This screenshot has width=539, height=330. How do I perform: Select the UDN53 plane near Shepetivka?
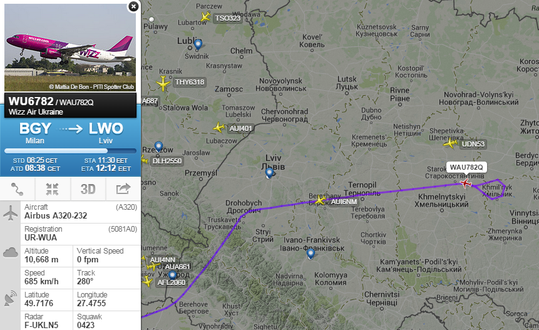pos(450,143)
